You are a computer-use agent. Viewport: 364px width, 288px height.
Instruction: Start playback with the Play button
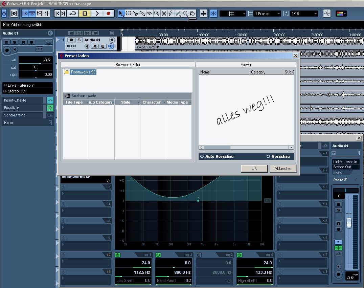point(97,14)
